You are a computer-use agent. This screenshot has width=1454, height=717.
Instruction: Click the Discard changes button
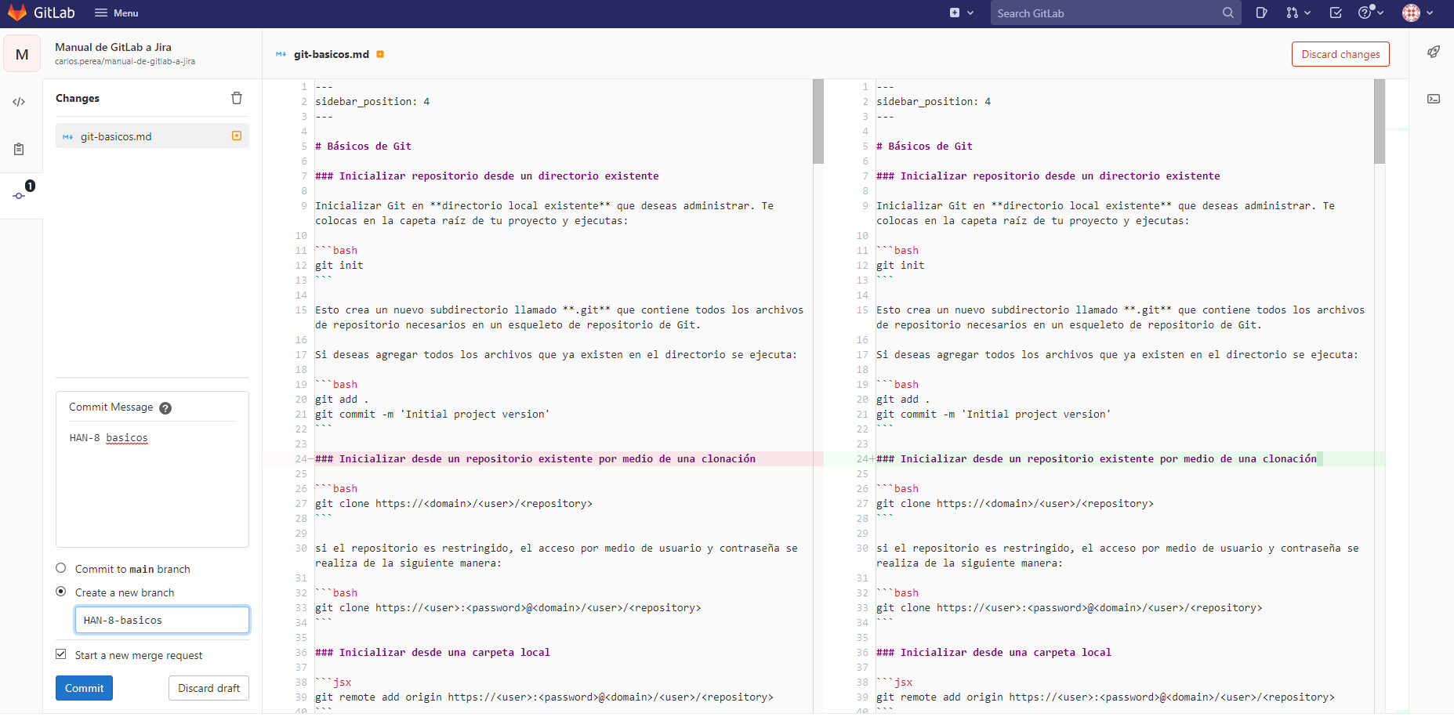(x=1340, y=54)
